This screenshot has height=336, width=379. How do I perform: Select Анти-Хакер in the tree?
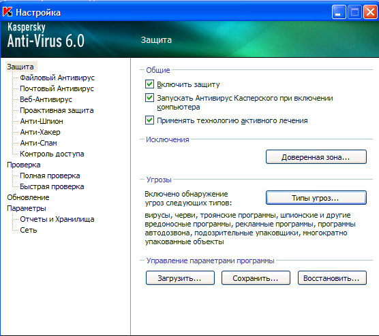click(40, 132)
